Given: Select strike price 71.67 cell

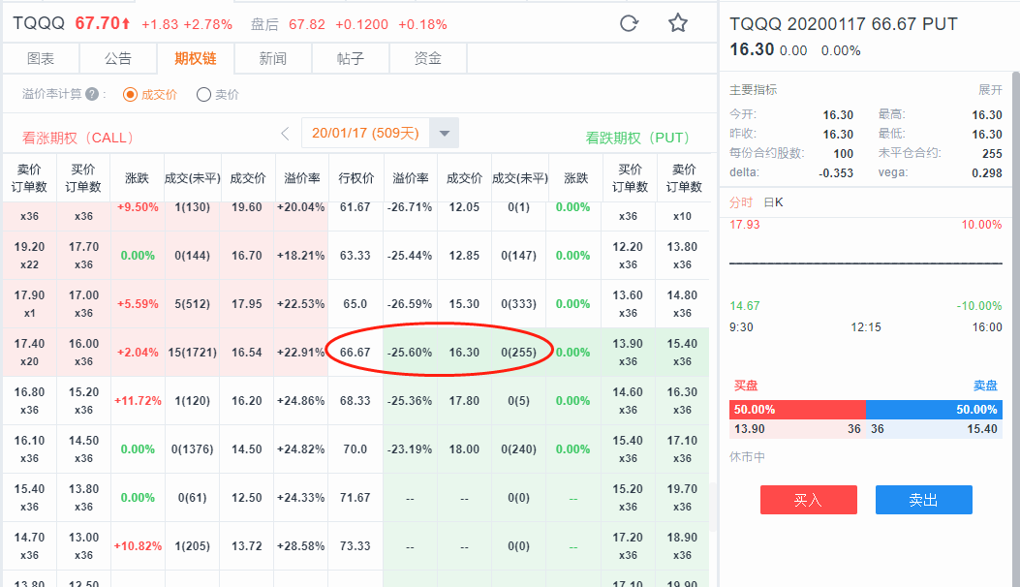Looking at the screenshot, I should [x=355, y=498].
